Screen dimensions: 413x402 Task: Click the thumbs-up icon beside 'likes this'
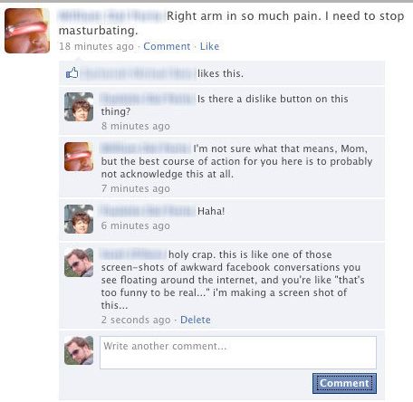point(72,72)
